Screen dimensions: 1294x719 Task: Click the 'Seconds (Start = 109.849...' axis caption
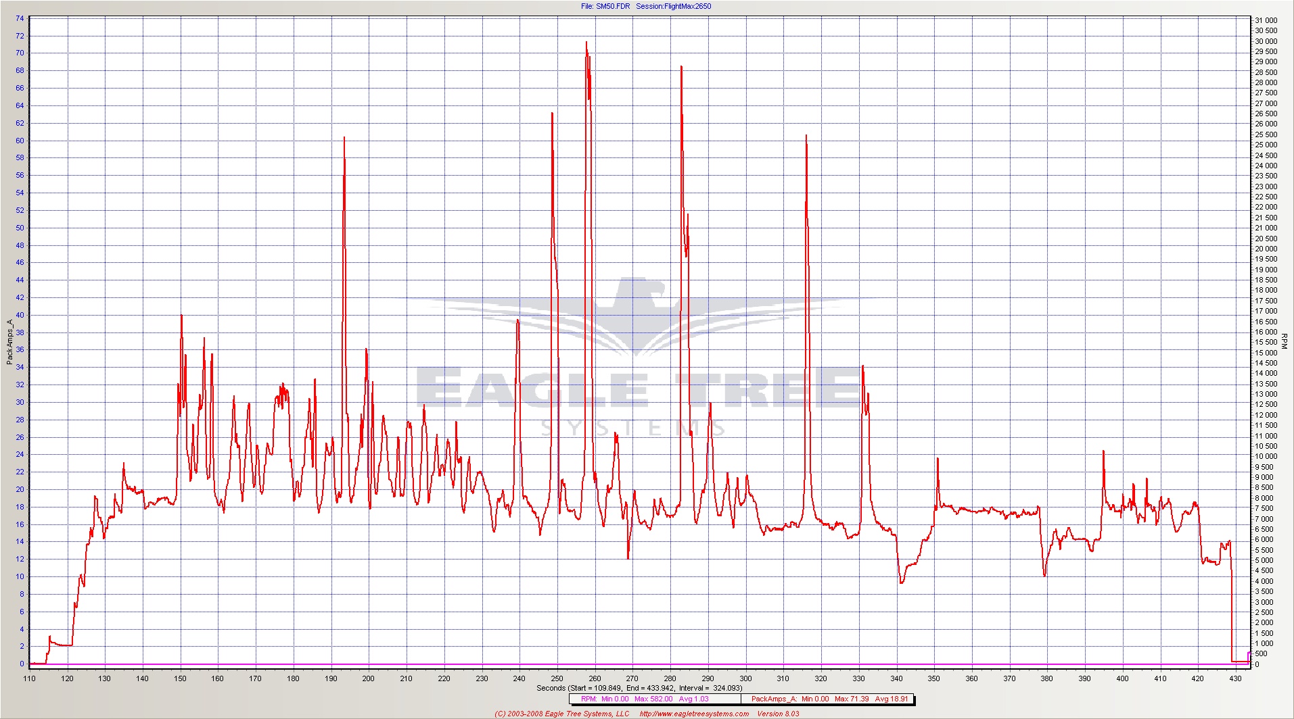click(639, 688)
